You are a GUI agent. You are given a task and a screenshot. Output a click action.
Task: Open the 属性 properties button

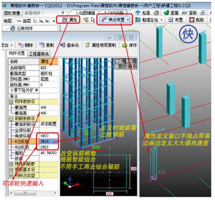click(x=68, y=20)
